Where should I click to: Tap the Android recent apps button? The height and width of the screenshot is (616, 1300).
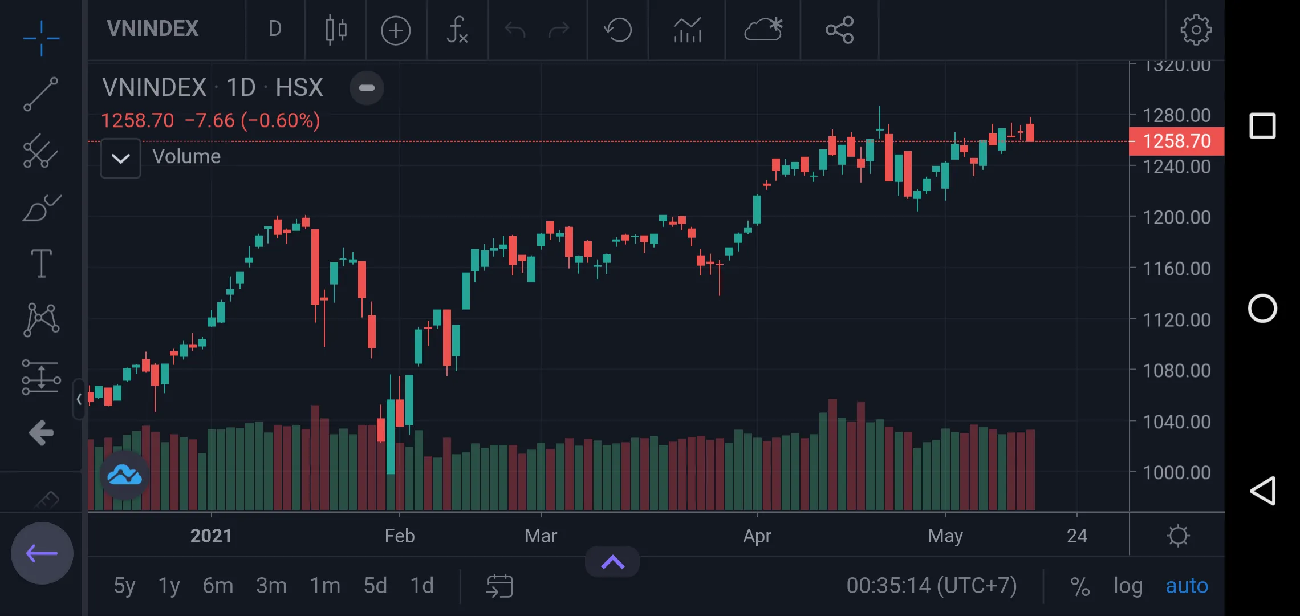pos(1262,126)
